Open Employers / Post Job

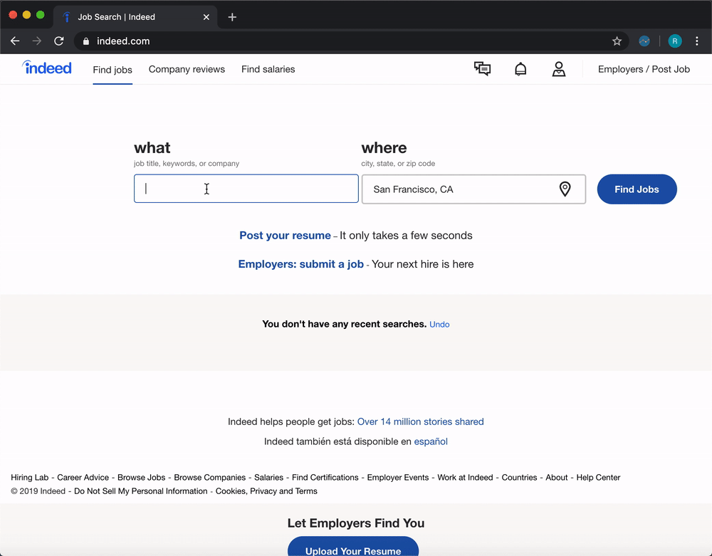pos(644,69)
